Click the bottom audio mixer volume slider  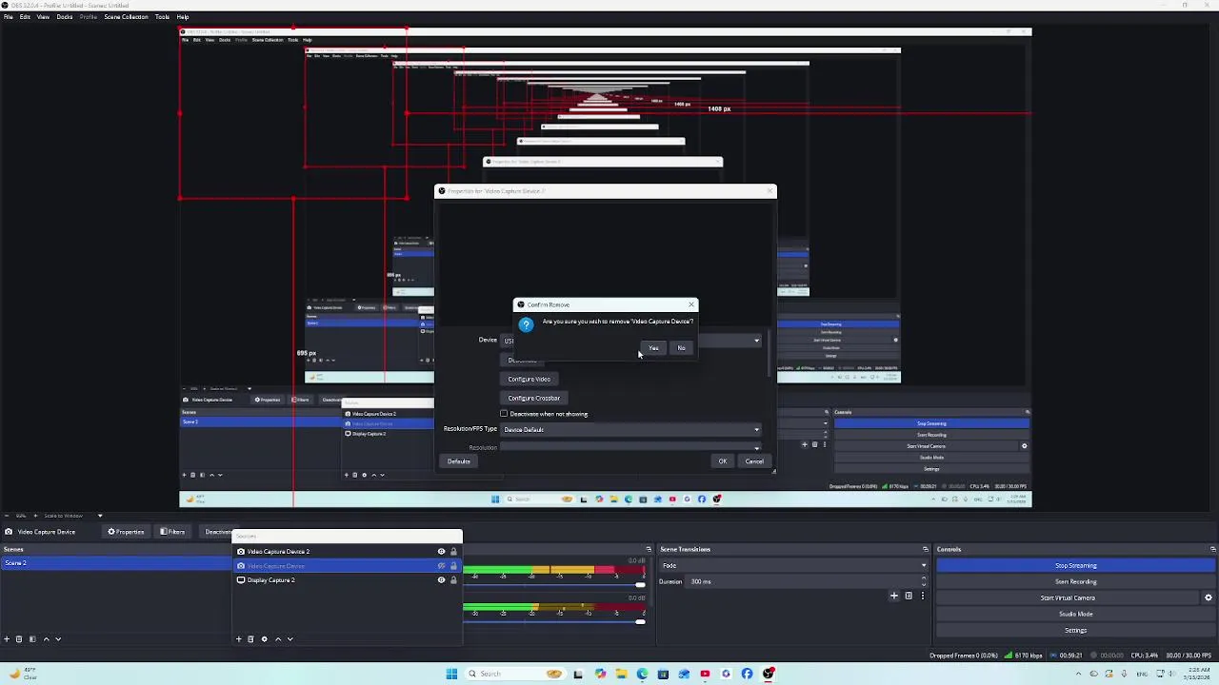click(554, 621)
